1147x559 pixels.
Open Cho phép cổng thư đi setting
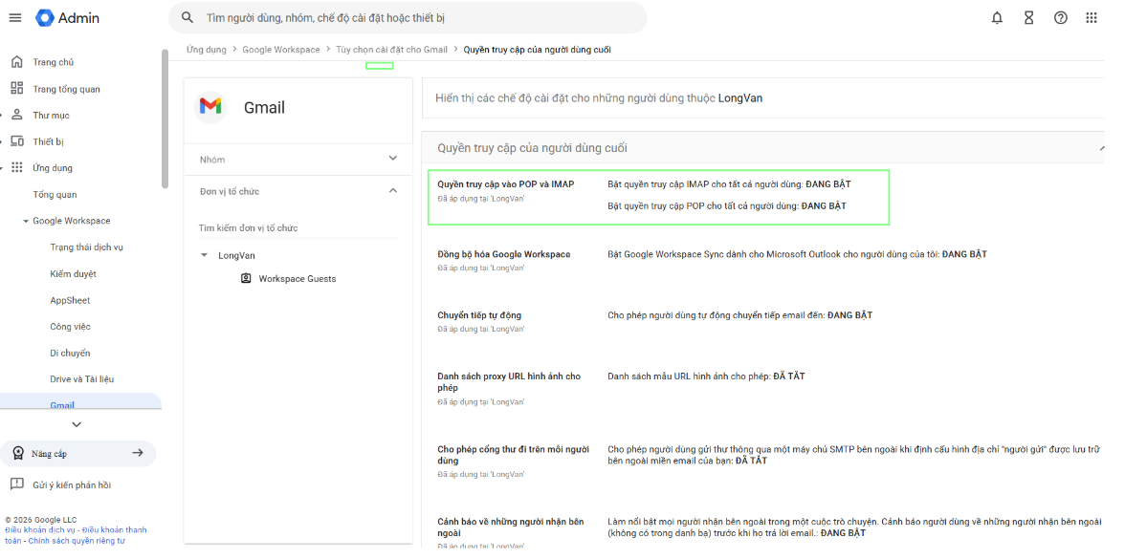[x=514, y=455]
